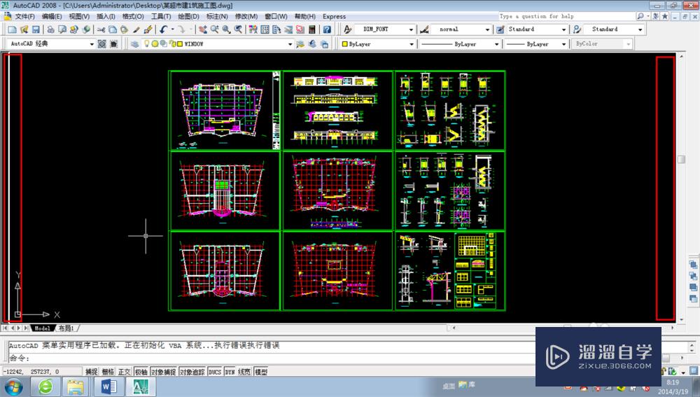Open the ByLayer linetype dropdown

pyautogui.click(x=496, y=44)
